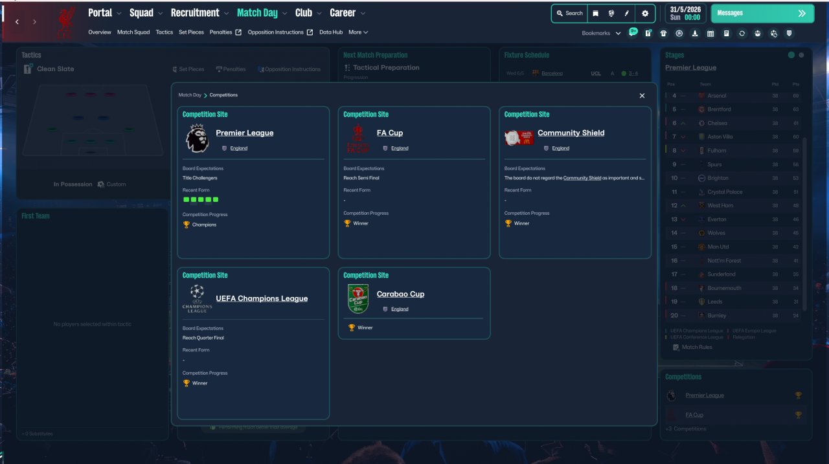This screenshot has height=464, width=829.
Task: Click Match Day in the breadcrumb
Action: click(190, 95)
